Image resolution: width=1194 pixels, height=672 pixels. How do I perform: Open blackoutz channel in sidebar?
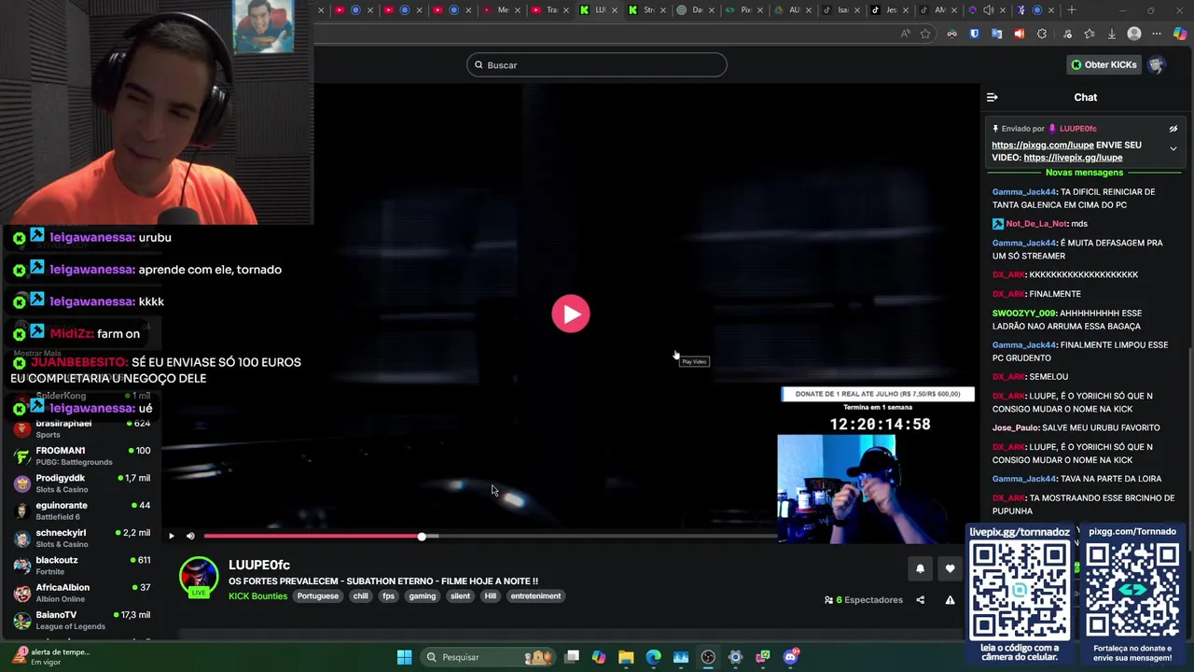82,566
